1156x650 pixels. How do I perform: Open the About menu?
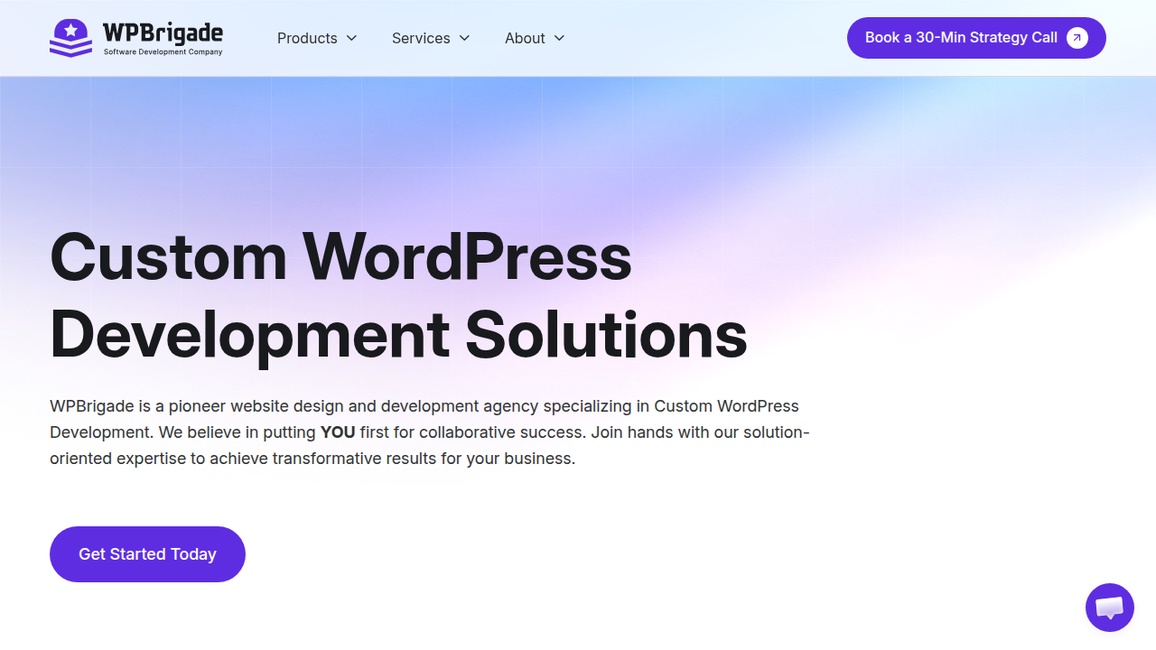[535, 38]
